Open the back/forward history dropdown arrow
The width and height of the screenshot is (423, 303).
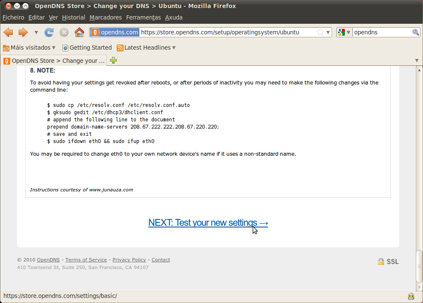(36, 33)
